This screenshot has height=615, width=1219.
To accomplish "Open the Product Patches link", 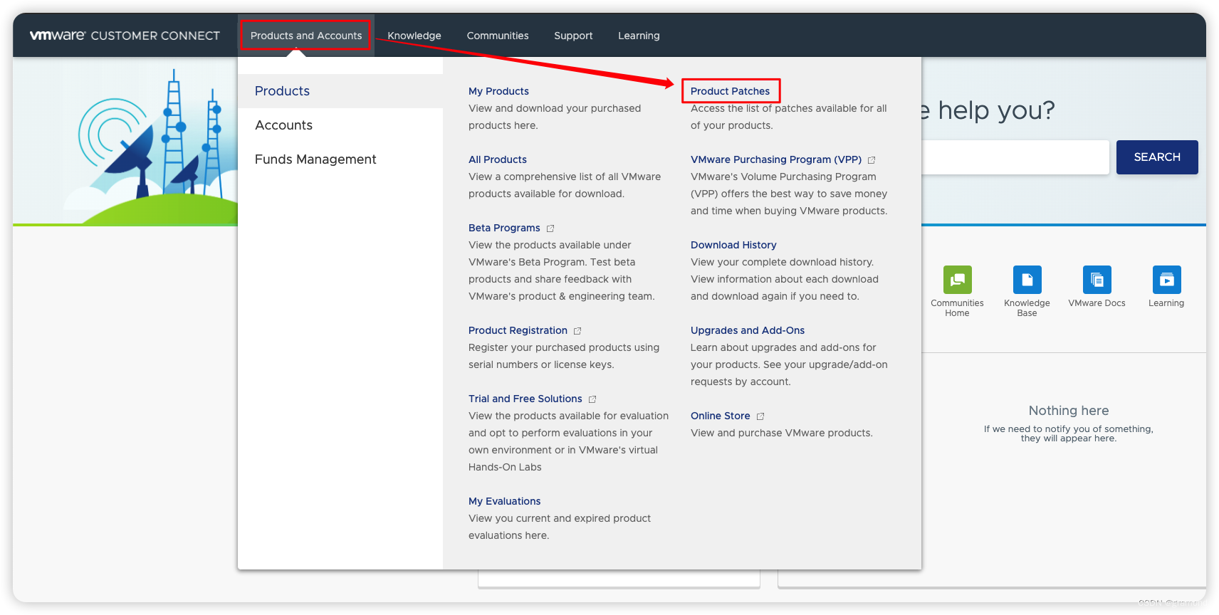I will (730, 91).
